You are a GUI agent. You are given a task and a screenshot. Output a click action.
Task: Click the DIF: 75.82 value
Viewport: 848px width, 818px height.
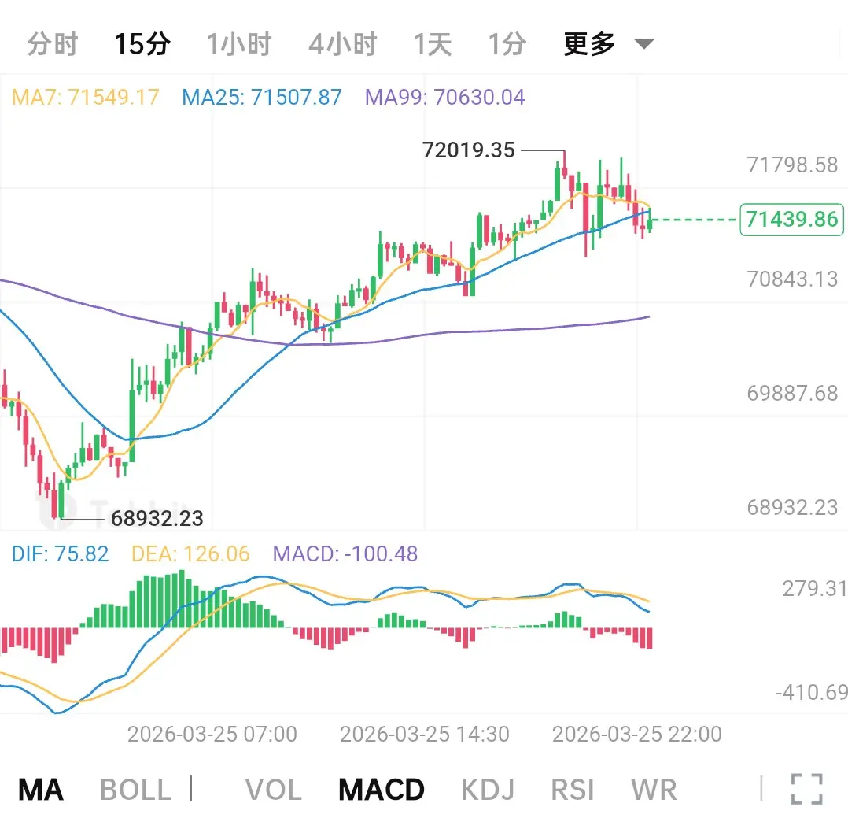click(x=60, y=553)
